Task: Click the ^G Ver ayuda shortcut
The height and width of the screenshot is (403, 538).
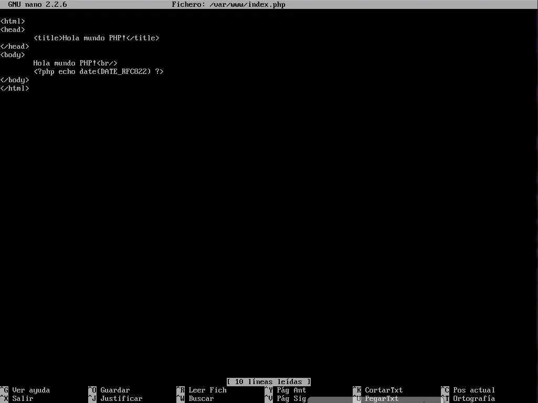Action: (25, 390)
